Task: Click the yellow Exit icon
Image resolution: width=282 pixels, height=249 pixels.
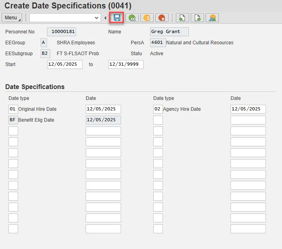Action: (x=147, y=18)
